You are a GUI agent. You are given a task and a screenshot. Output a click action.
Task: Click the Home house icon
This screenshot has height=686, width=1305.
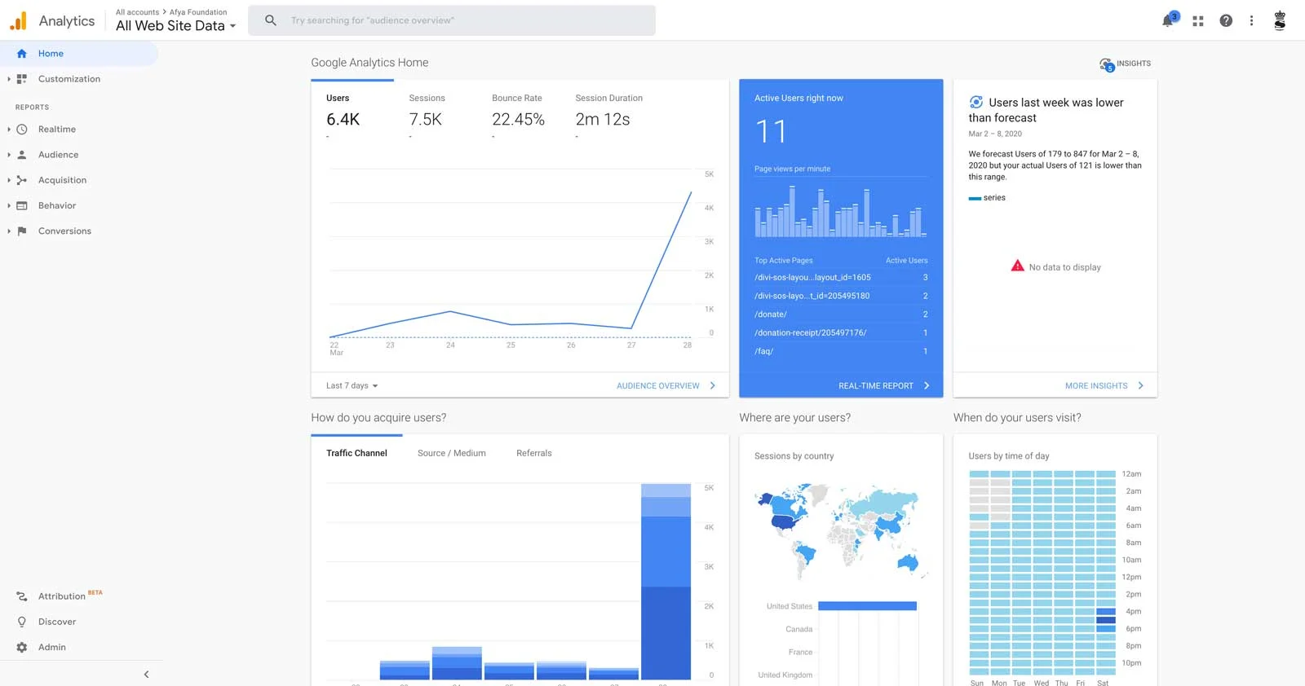click(x=22, y=54)
